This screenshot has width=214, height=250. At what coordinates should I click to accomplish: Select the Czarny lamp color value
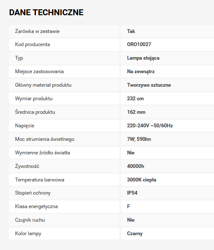tap(135, 234)
